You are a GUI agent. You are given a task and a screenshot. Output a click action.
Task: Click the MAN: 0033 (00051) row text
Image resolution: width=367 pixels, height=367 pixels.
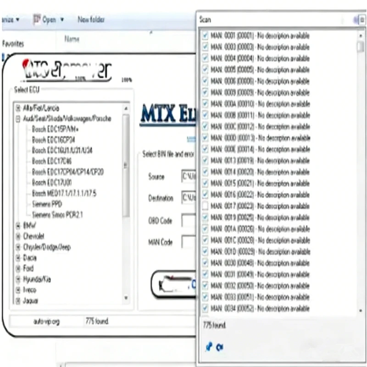[x=260, y=297]
